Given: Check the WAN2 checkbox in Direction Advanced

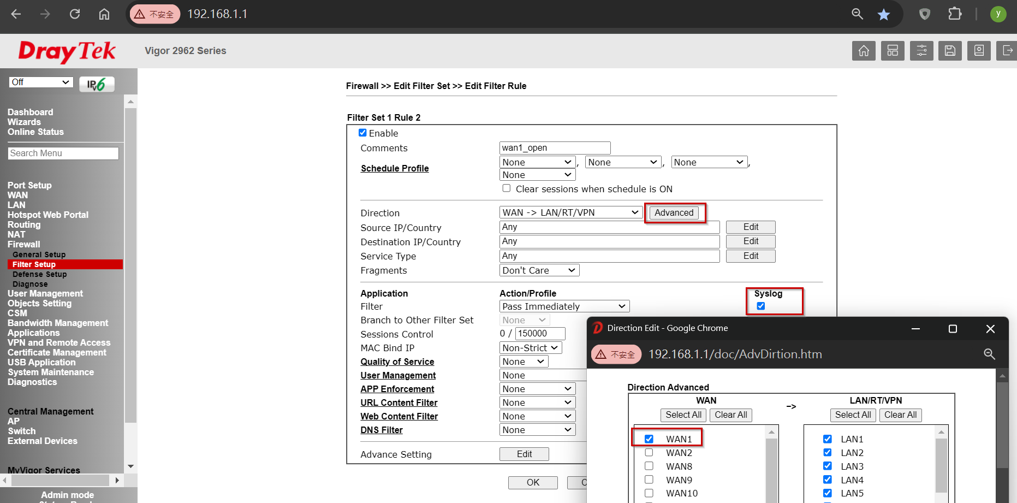Looking at the screenshot, I should [x=649, y=453].
